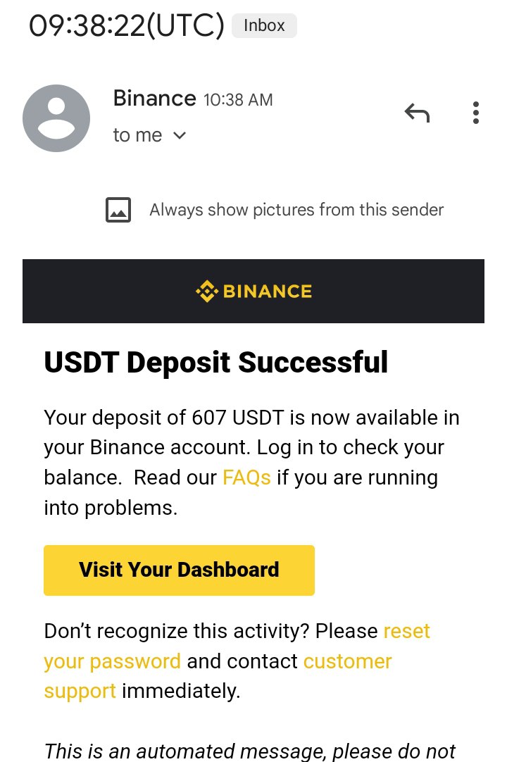The width and height of the screenshot is (507, 762).
Task: Select the Inbox label chip
Action: pos(264,26)
